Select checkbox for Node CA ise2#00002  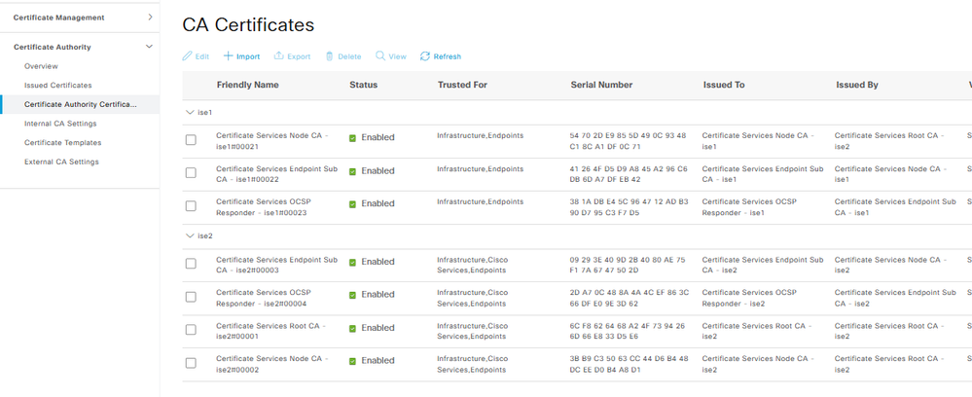click(191, 363)
